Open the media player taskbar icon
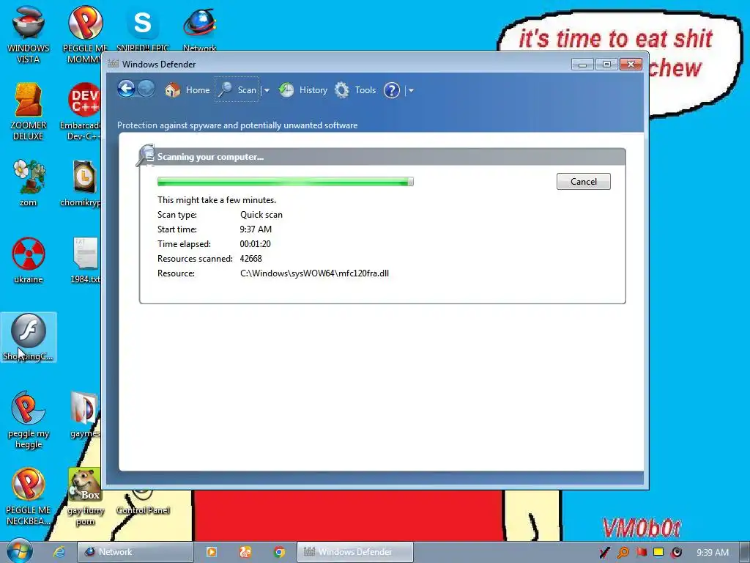The image size is (750, 563). pyautogui.click(x=211, y=552)
